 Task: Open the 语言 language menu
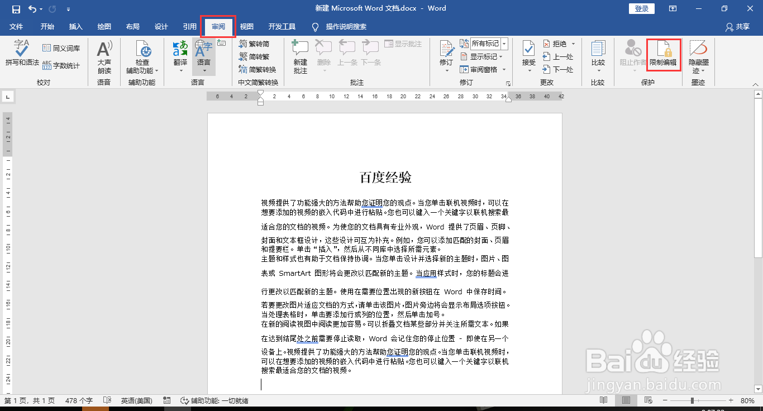tap(204, 57)
